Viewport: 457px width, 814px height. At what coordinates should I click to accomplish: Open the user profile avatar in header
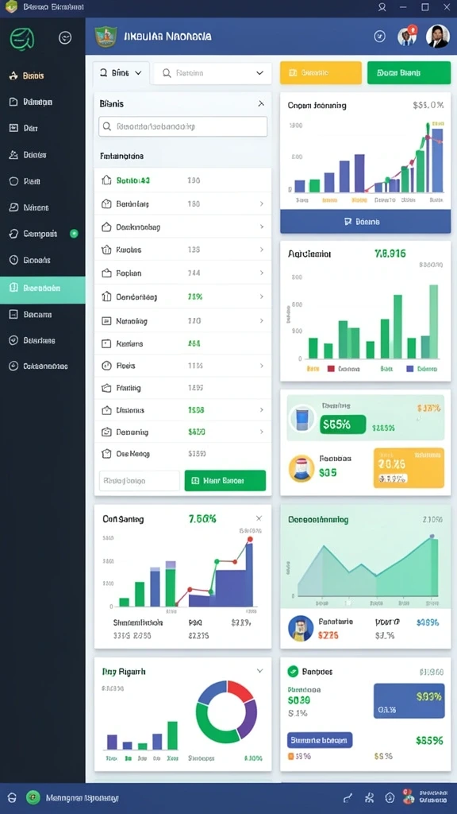[x=437, y=37]
